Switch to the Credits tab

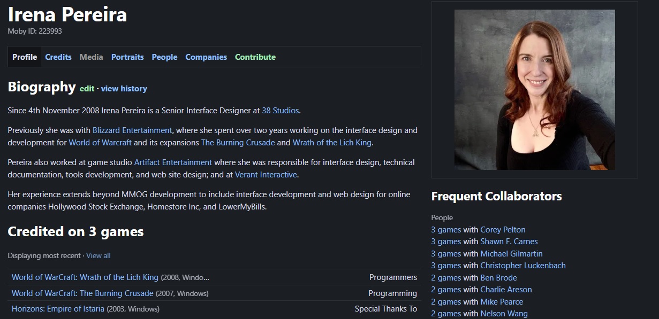(x=58, y=57)
